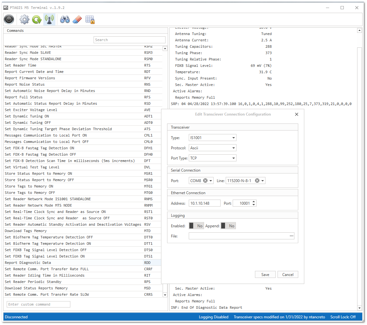Cancel the transceiver configuration dialog
The image size is (367, 325).
click(x=288, y=274)
